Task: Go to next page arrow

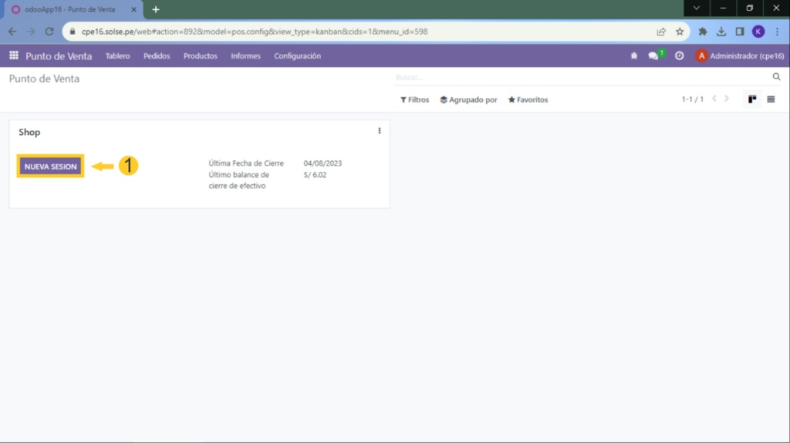Action: point(727,99)
